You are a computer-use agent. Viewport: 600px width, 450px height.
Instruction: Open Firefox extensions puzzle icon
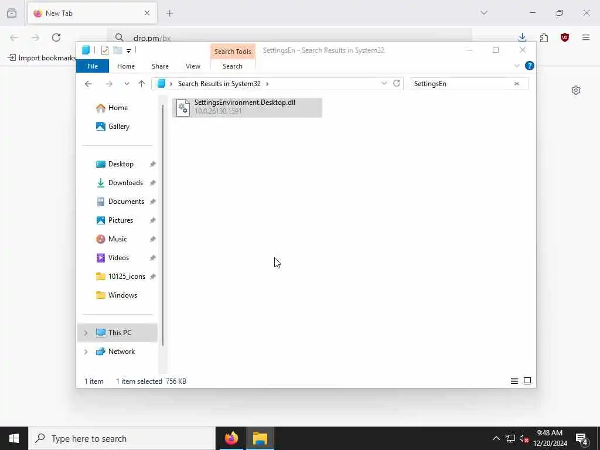click(544, 37)
